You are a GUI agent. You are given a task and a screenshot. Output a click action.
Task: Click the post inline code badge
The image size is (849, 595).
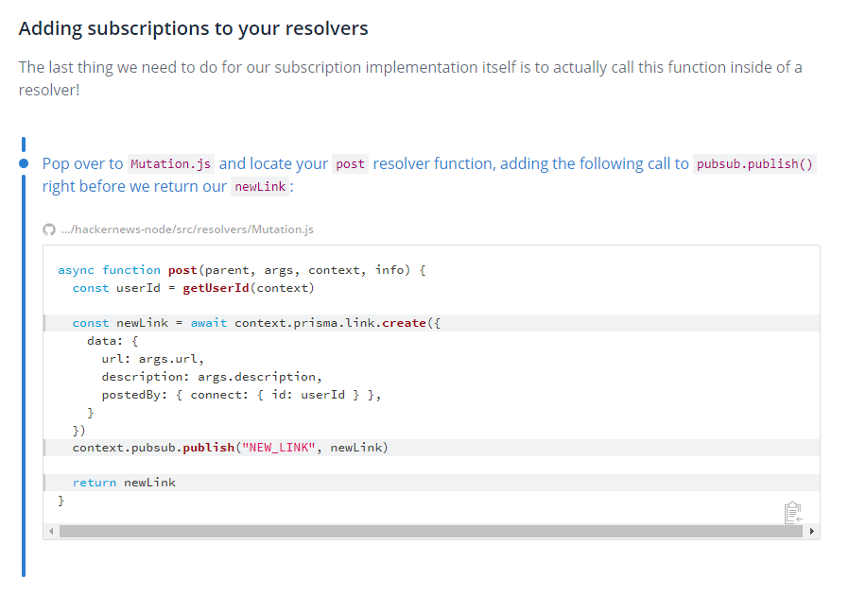350,163
